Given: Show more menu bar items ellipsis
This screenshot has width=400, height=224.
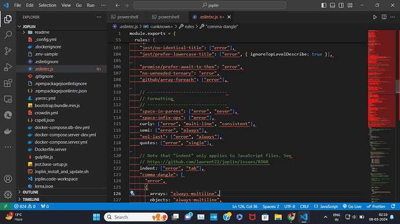Looking at the screenshot, I should pyautogui.click(x=103, y=5).
